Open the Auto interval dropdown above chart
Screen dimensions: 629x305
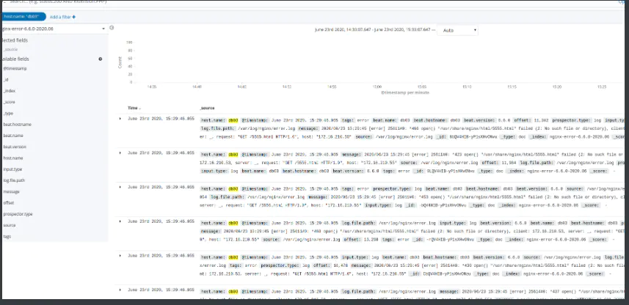click(x=457, y=31)
